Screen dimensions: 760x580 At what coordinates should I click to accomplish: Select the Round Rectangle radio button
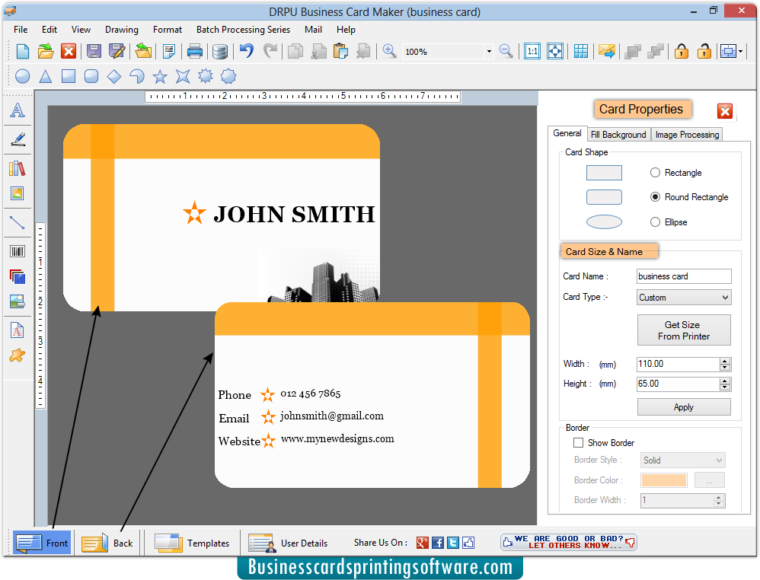pos(656,196)
